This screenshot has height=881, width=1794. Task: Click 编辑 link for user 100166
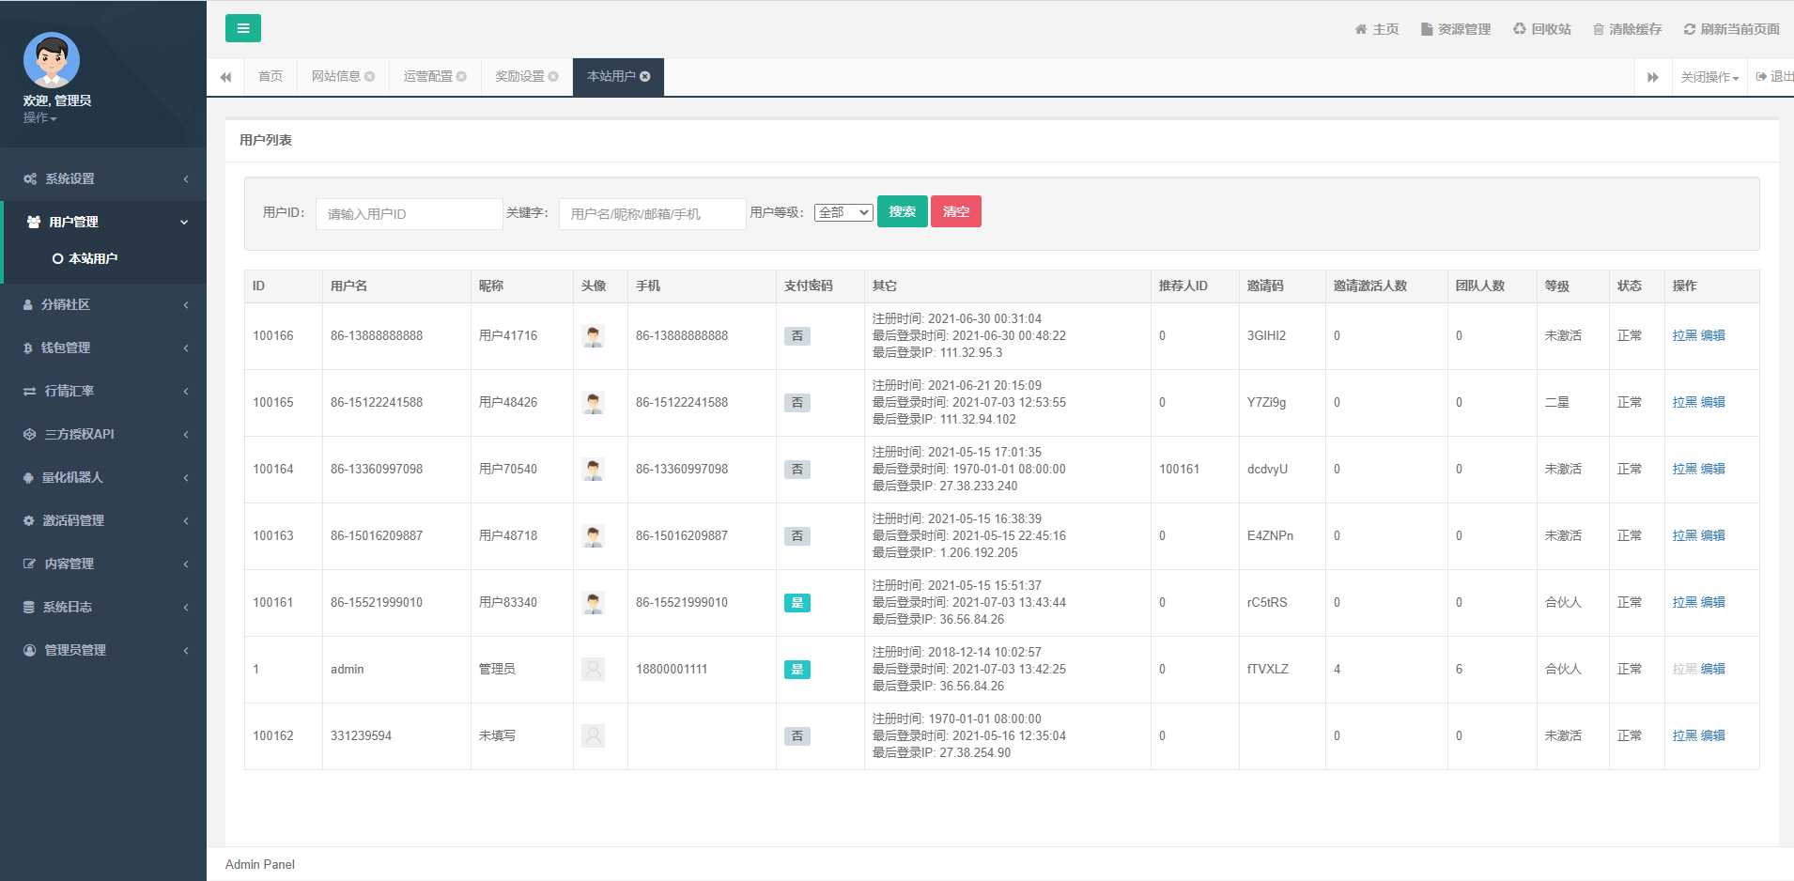pyautogui.click(x=1712, y=335)
